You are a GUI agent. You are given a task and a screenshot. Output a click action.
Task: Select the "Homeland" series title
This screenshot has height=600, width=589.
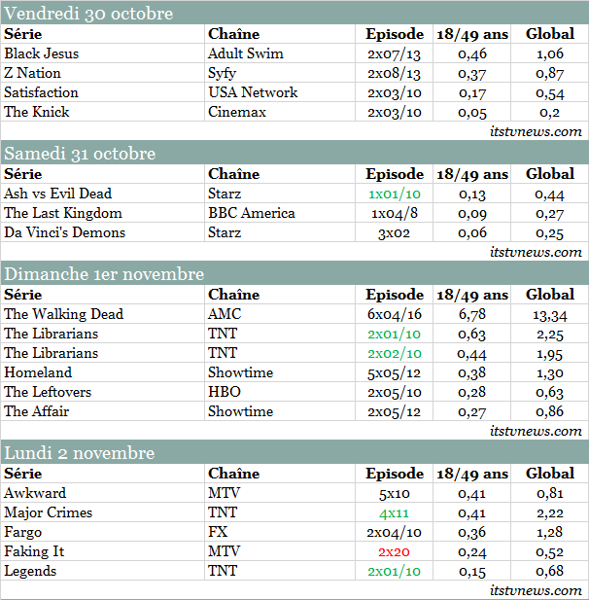coord(38,372)
